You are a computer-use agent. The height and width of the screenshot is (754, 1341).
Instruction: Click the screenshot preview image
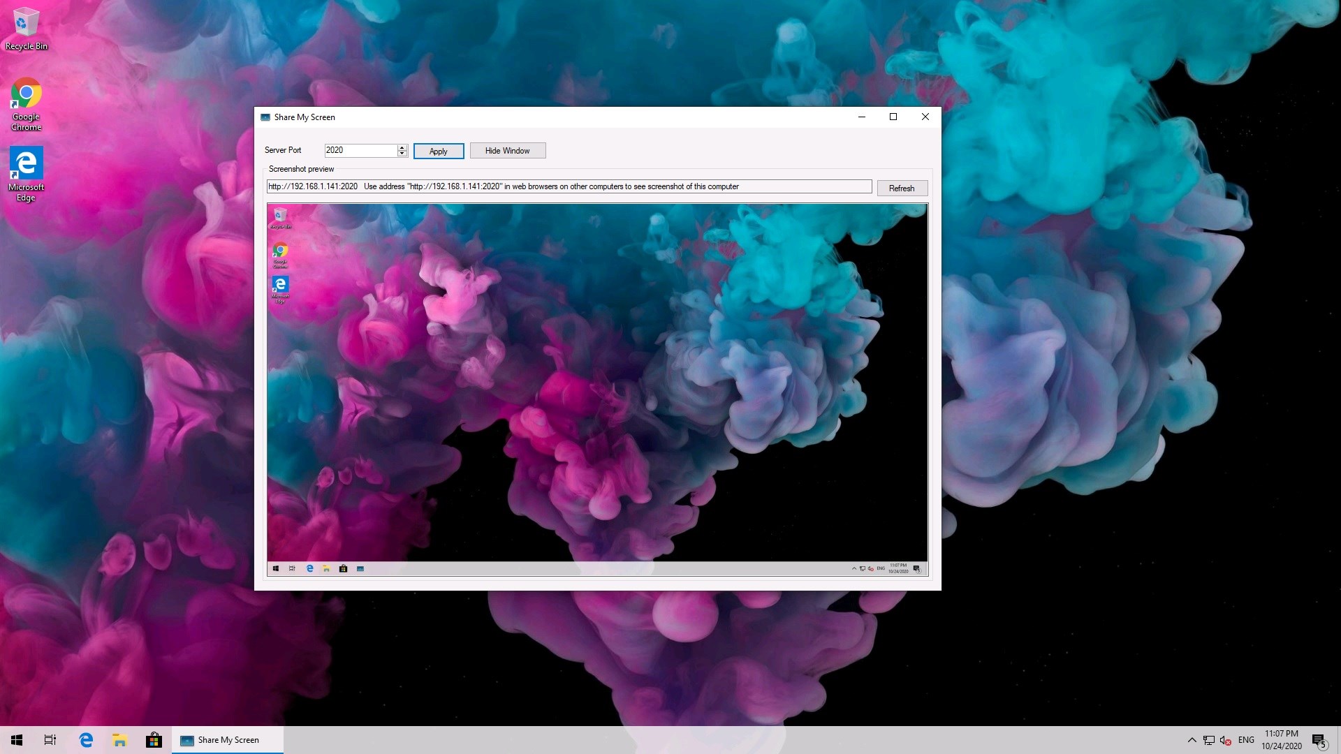[597, 390]
